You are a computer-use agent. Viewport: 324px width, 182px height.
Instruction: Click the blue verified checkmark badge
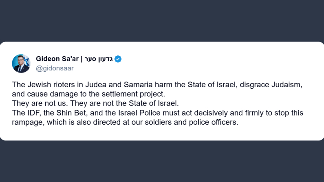pos(118,59)
